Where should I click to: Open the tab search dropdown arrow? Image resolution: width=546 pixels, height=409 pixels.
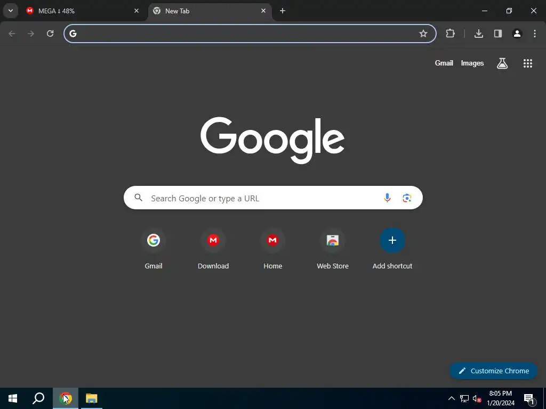[11, 11]
